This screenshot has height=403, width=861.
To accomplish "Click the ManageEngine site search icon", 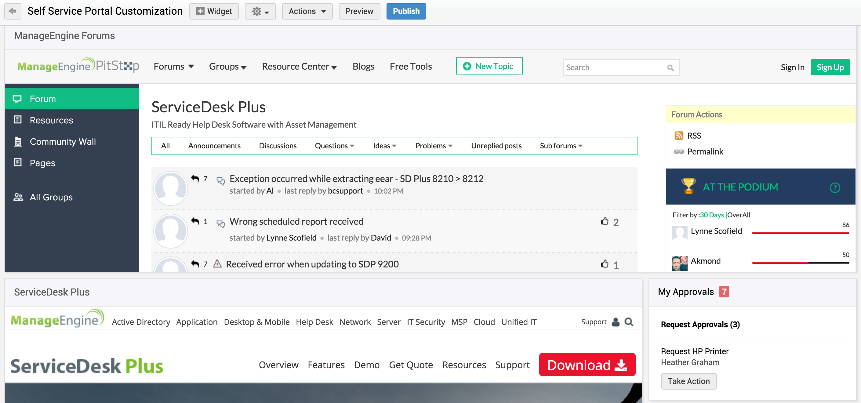I will pos(629,322).
